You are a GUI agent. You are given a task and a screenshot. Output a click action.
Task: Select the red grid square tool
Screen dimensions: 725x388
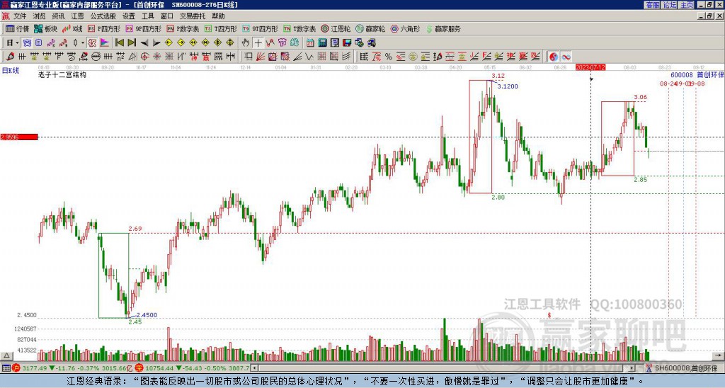point(321,57)
